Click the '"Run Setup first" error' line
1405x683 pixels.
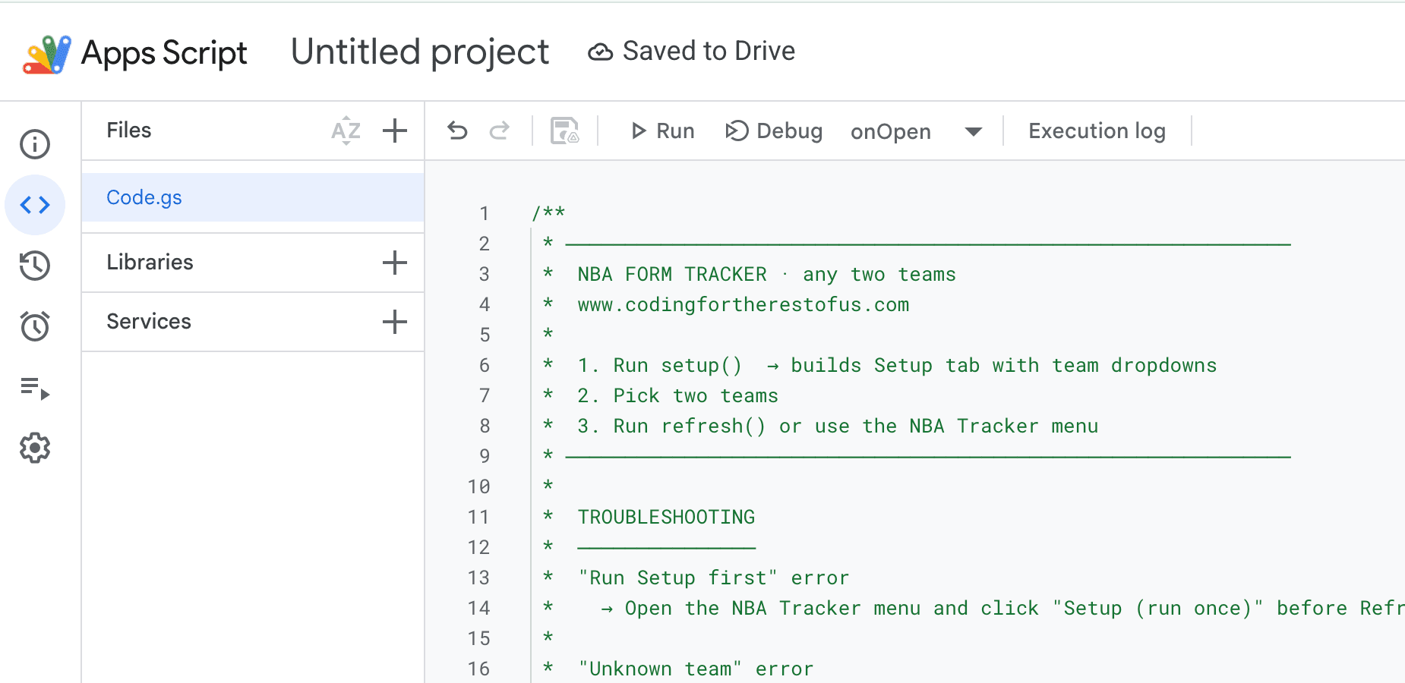713,578
